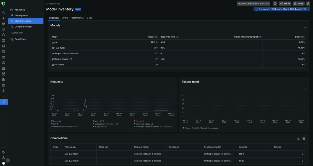Switch to the Errors tab
313x166 pixels.
(x=65, y=17)
